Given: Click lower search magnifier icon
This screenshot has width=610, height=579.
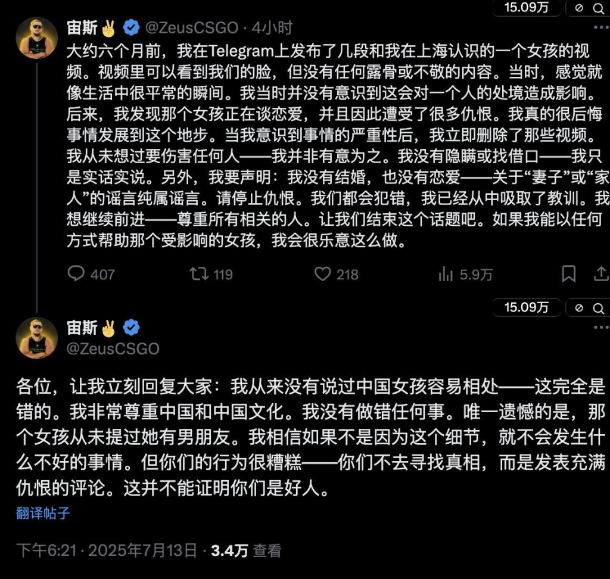Looking at the screenshot, I should coord(597,307).
